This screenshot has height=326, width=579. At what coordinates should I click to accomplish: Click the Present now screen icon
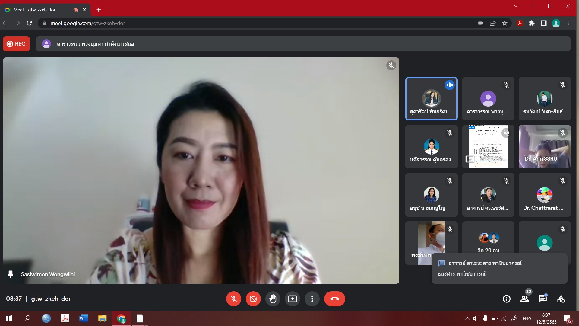tap(292, 299)
